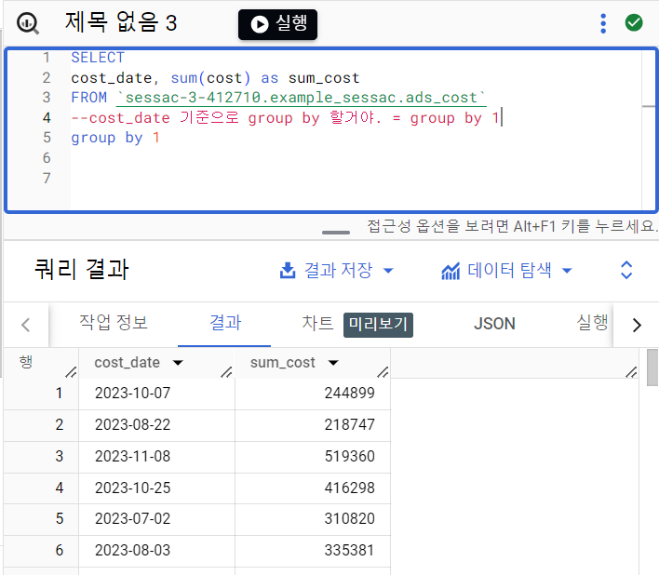Click the query editor magnifier icon
Screen dimensions: 659x575
pyautogui.click(x=28, y=23)
